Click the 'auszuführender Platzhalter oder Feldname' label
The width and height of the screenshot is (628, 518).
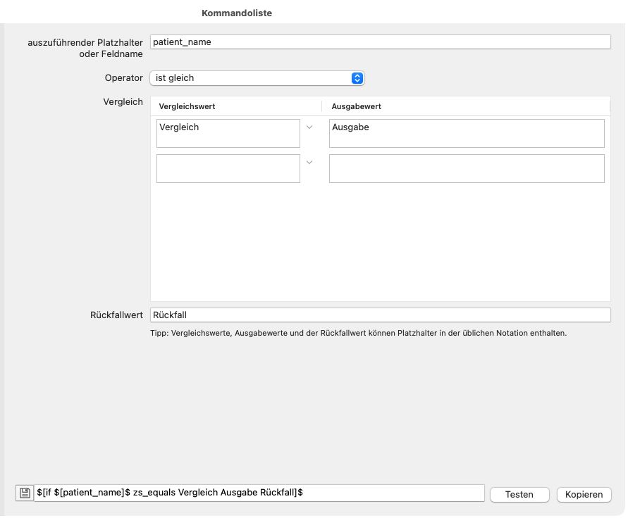click(x=85, y=47)
